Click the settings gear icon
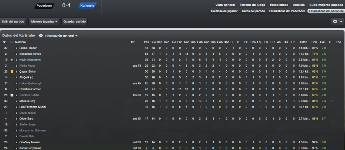Screen dimensions: 345x150 coord(335,22)
